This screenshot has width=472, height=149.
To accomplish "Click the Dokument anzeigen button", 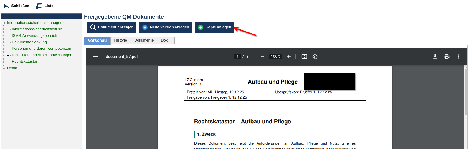I will pyautogui.click(x=112, y=27).
